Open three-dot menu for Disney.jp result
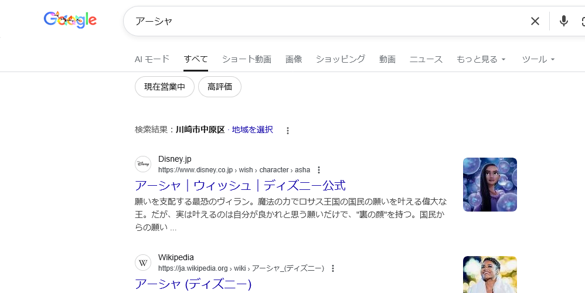The width and height of the screenshot is (585, 293). click(319, 170)
